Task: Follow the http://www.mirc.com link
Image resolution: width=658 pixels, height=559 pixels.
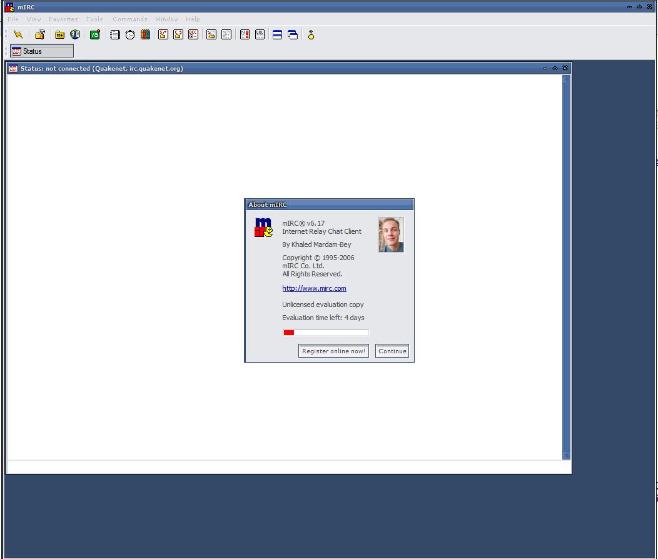Action: click(x=315, y=288)
